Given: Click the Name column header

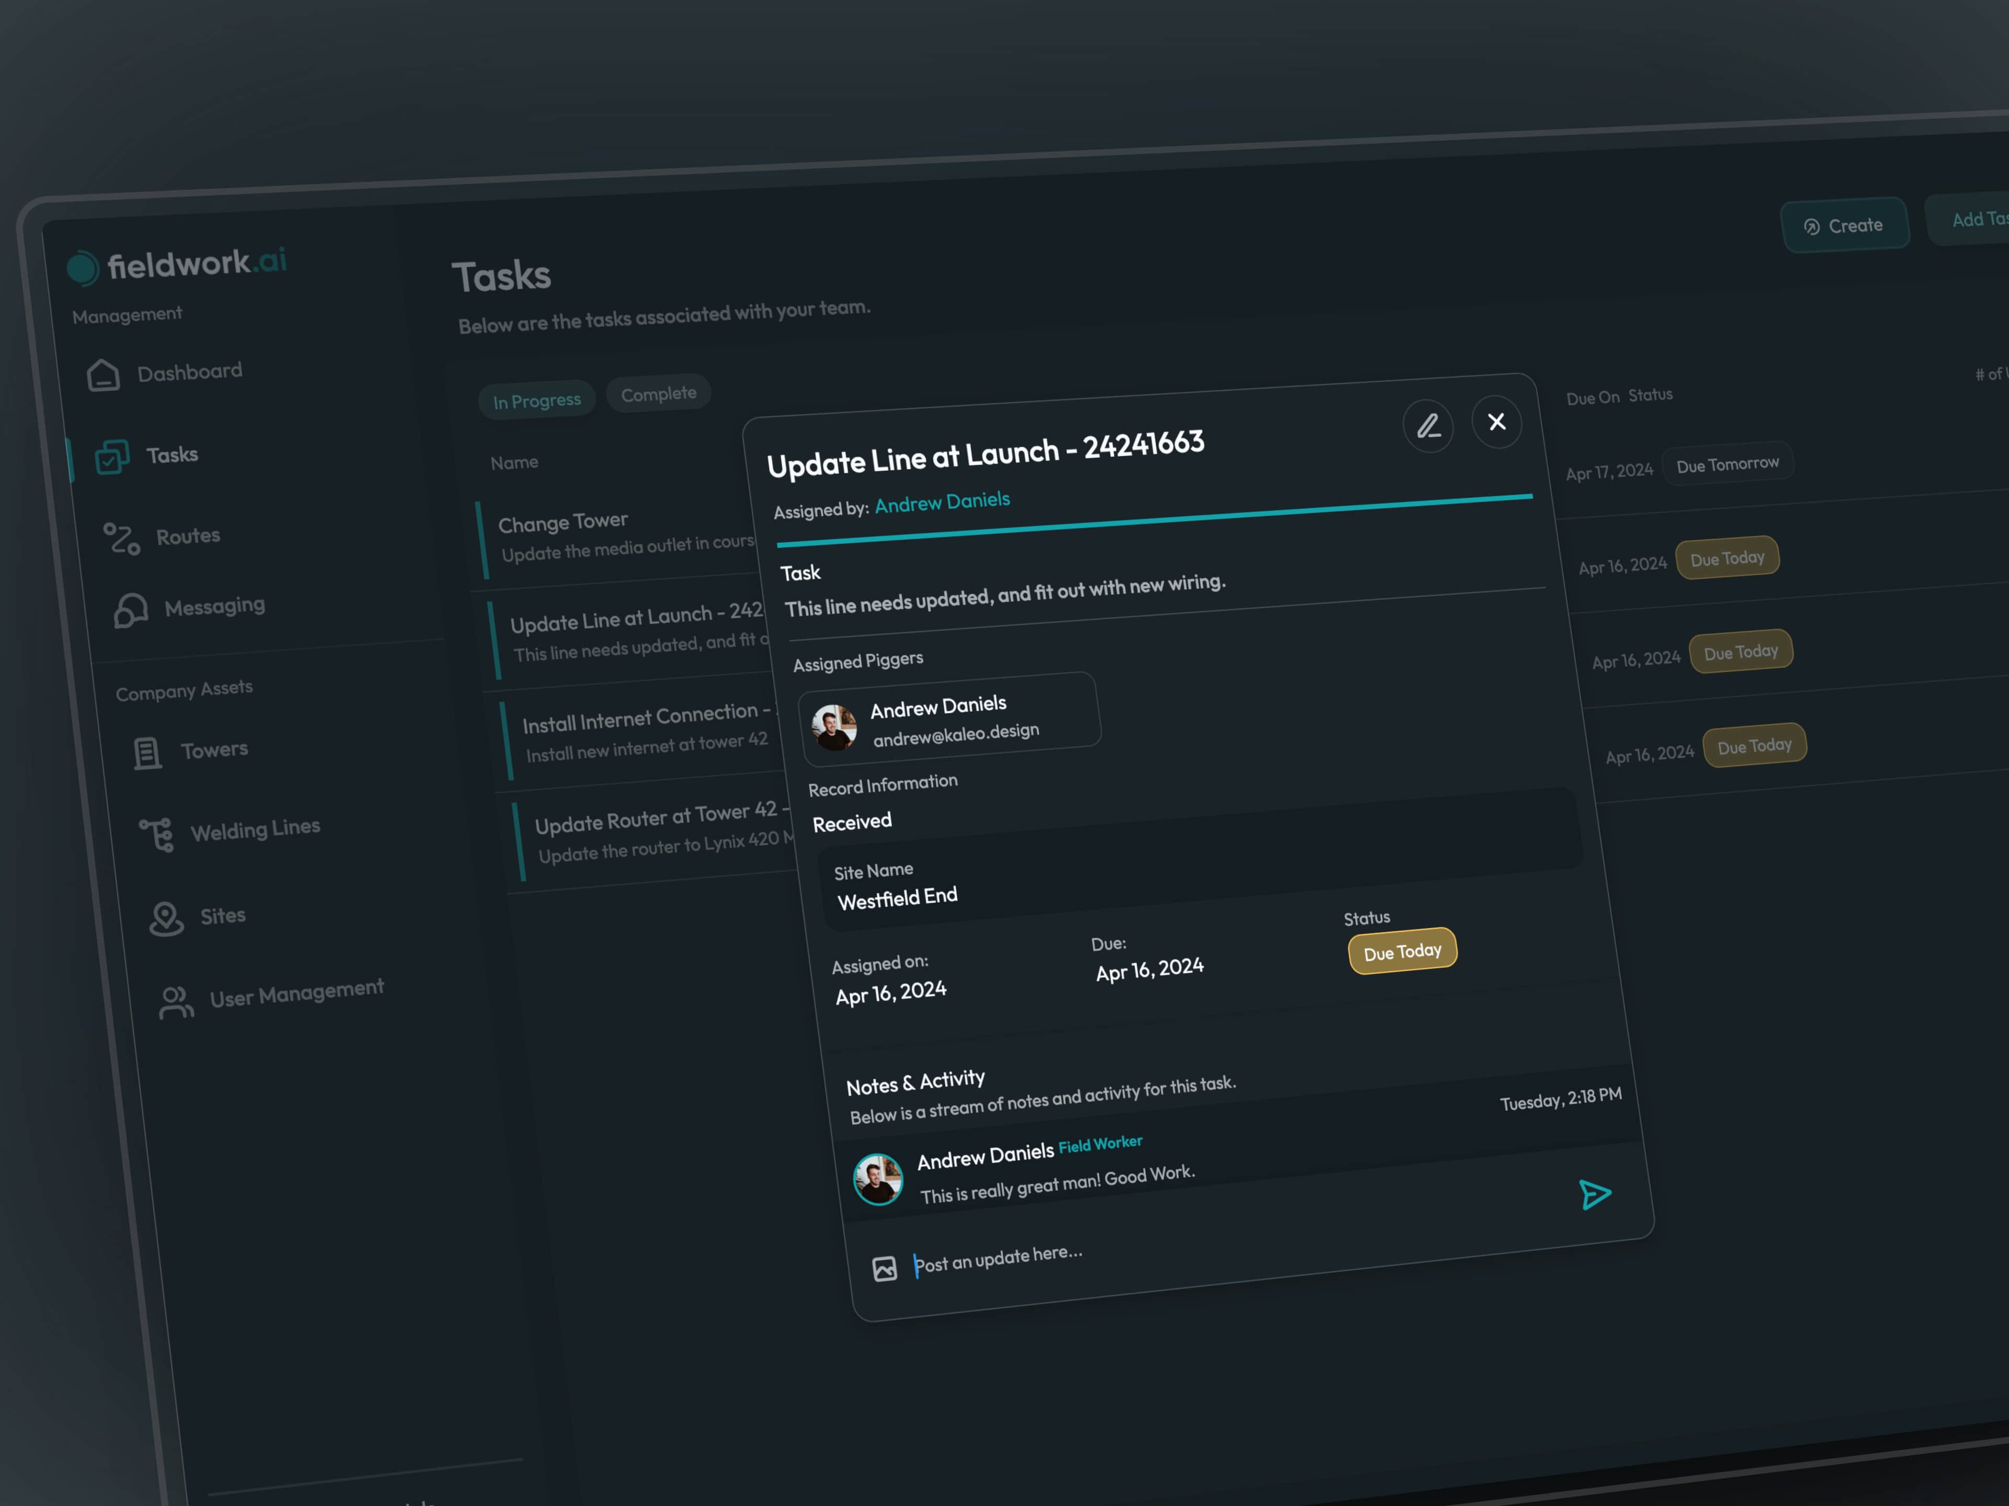Looking at the screenshot, I should 514,463.
